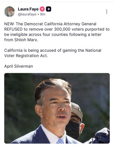This screenshot has width=114, height=147.
Task: Click the Laura Faye display name
Action: pos(28,9)
